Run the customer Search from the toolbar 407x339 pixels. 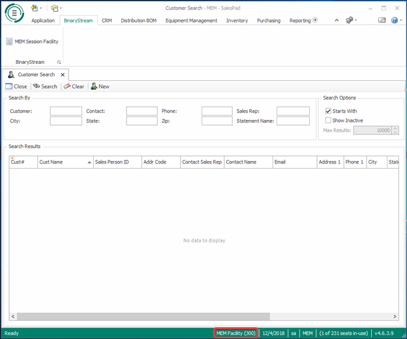[45, 86]
